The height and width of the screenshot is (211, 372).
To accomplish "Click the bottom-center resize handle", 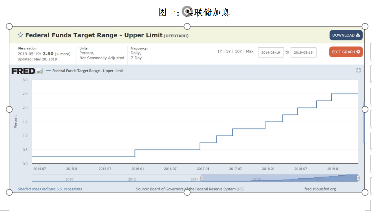I will click(x=187, y=192).
